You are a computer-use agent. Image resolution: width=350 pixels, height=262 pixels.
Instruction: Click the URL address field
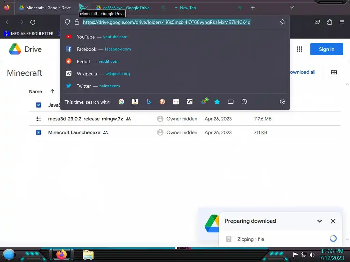point(167,22)
